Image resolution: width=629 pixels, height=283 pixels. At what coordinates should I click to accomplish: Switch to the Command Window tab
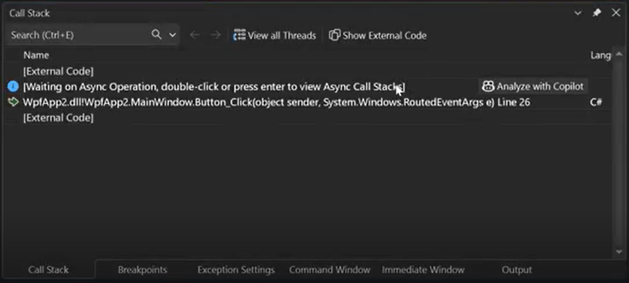click(330, 270)
